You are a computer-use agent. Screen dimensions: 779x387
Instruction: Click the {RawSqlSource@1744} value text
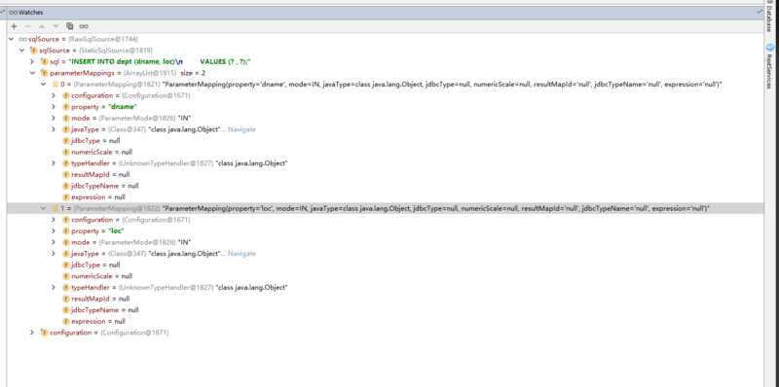[103, 39]
